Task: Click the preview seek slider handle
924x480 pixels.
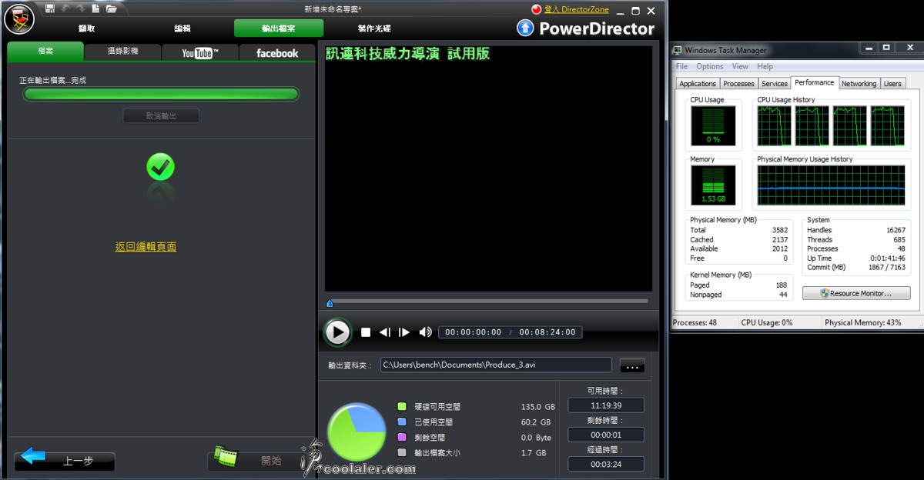Action: click(x=330, y=303)
